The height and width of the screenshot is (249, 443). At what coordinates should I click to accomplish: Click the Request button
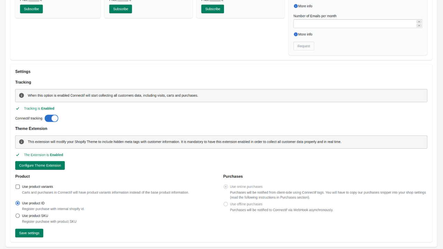click(x=304, y=46)
